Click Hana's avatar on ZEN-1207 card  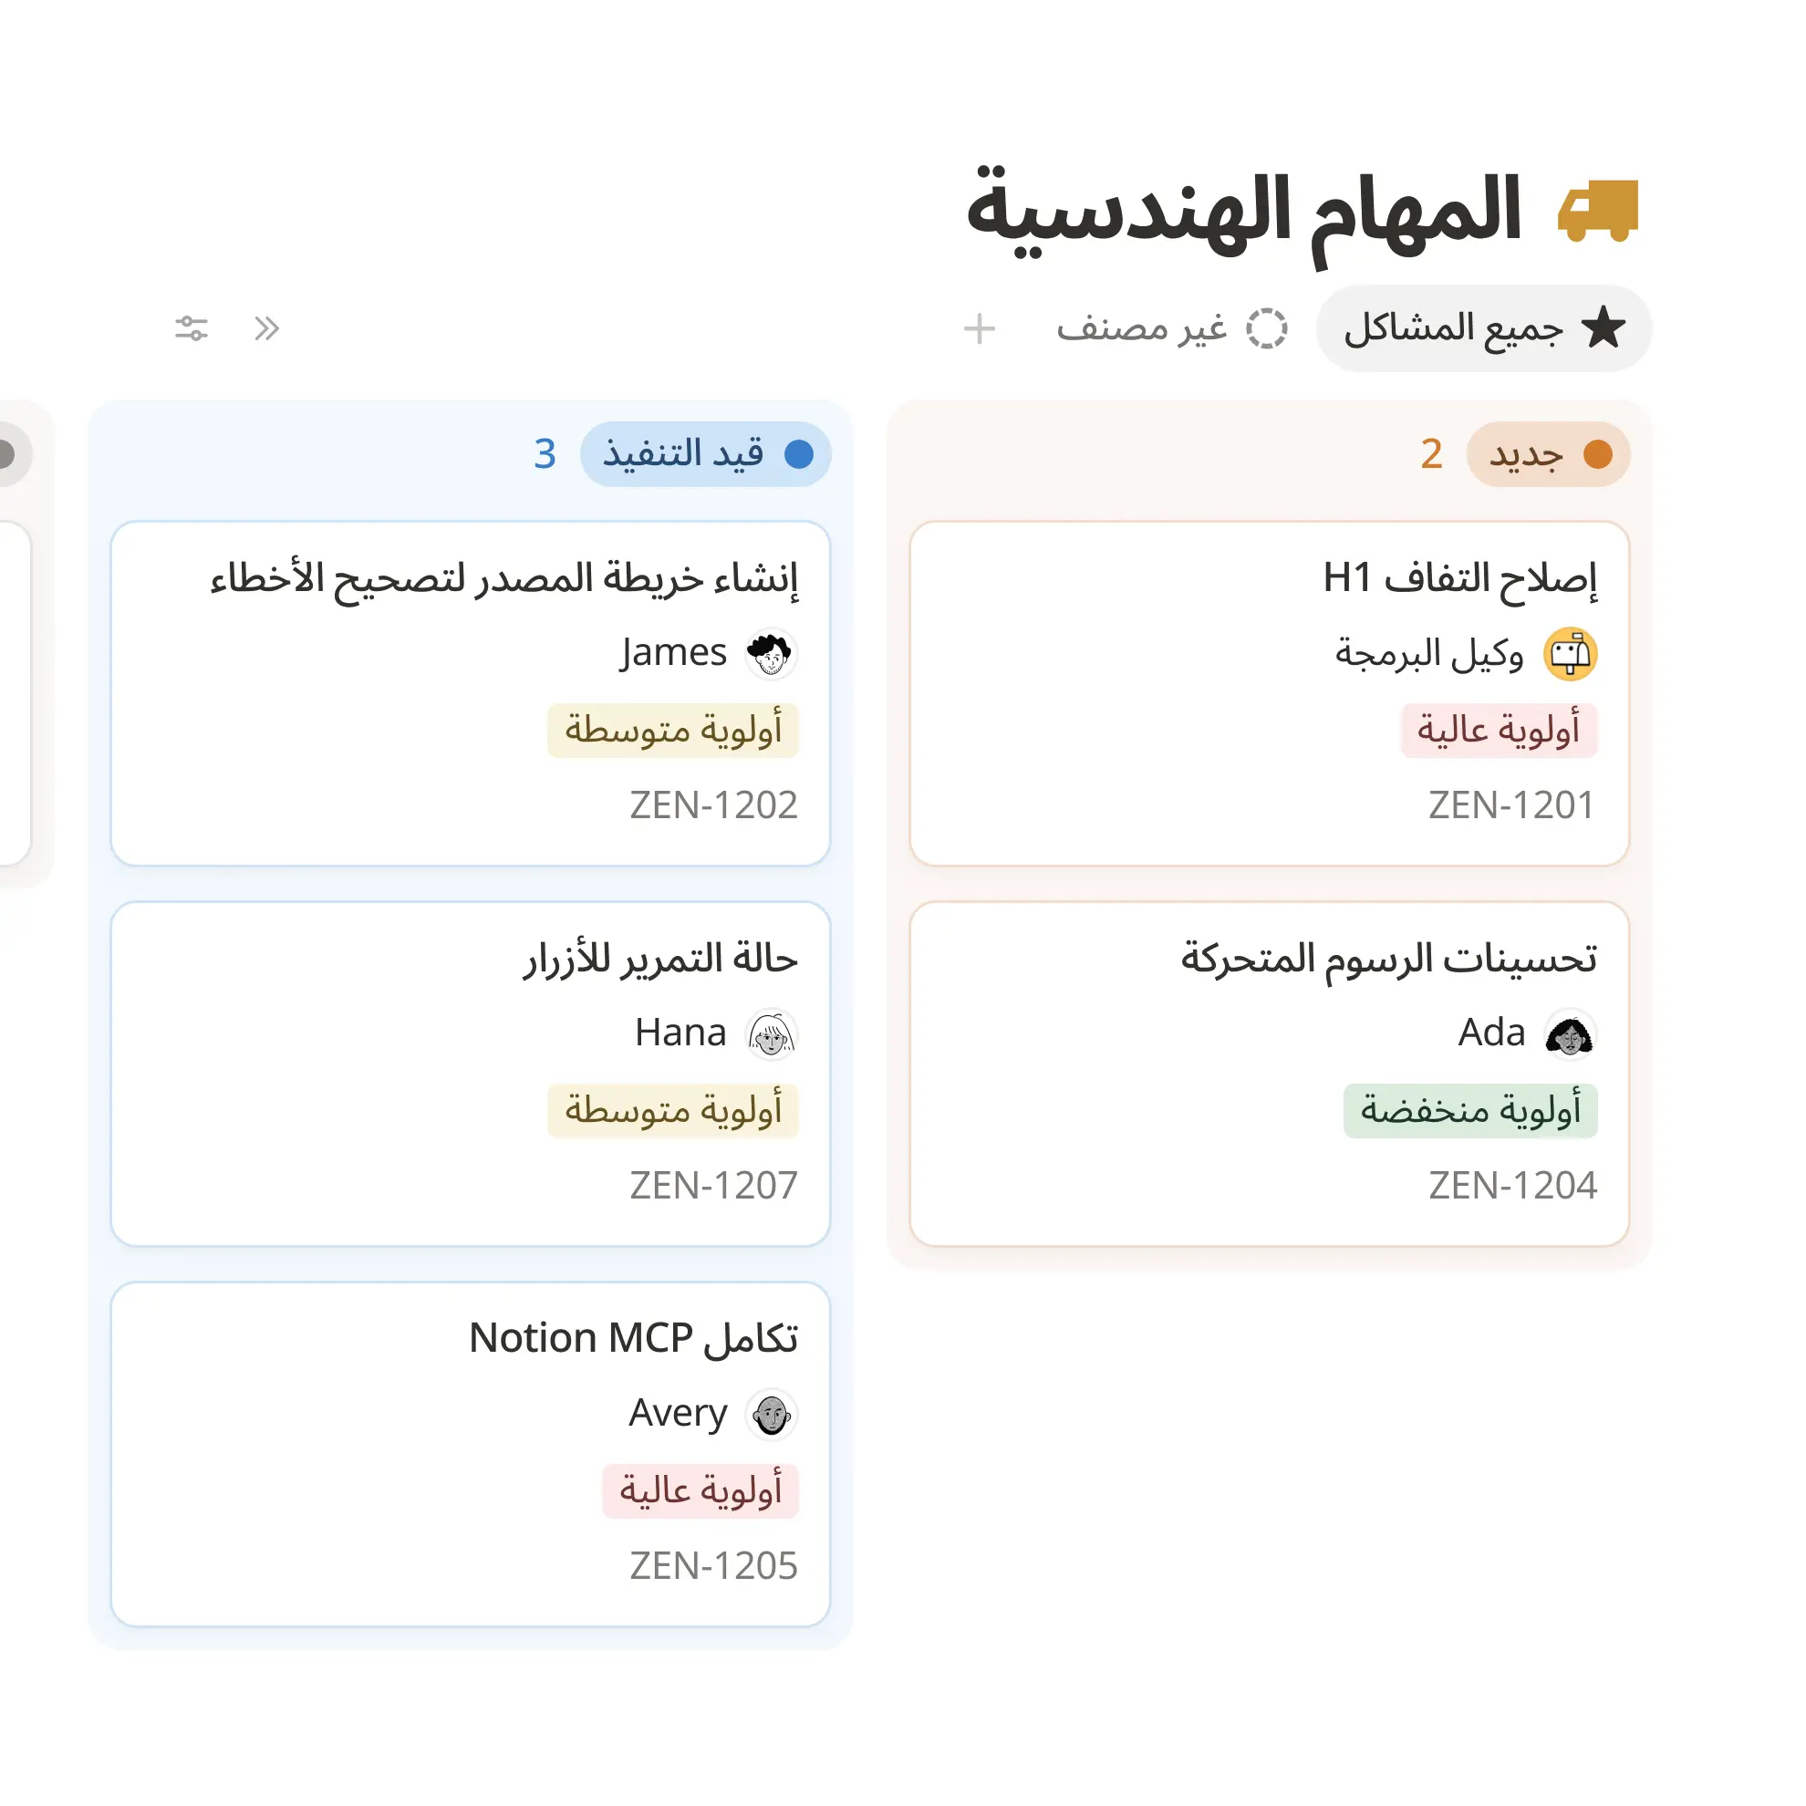point(770,1033)
